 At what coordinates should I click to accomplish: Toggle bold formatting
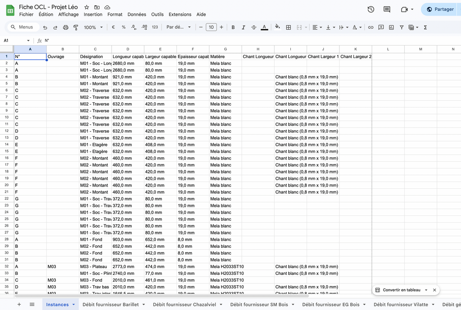pyautogui.click(x=233, y=27)
